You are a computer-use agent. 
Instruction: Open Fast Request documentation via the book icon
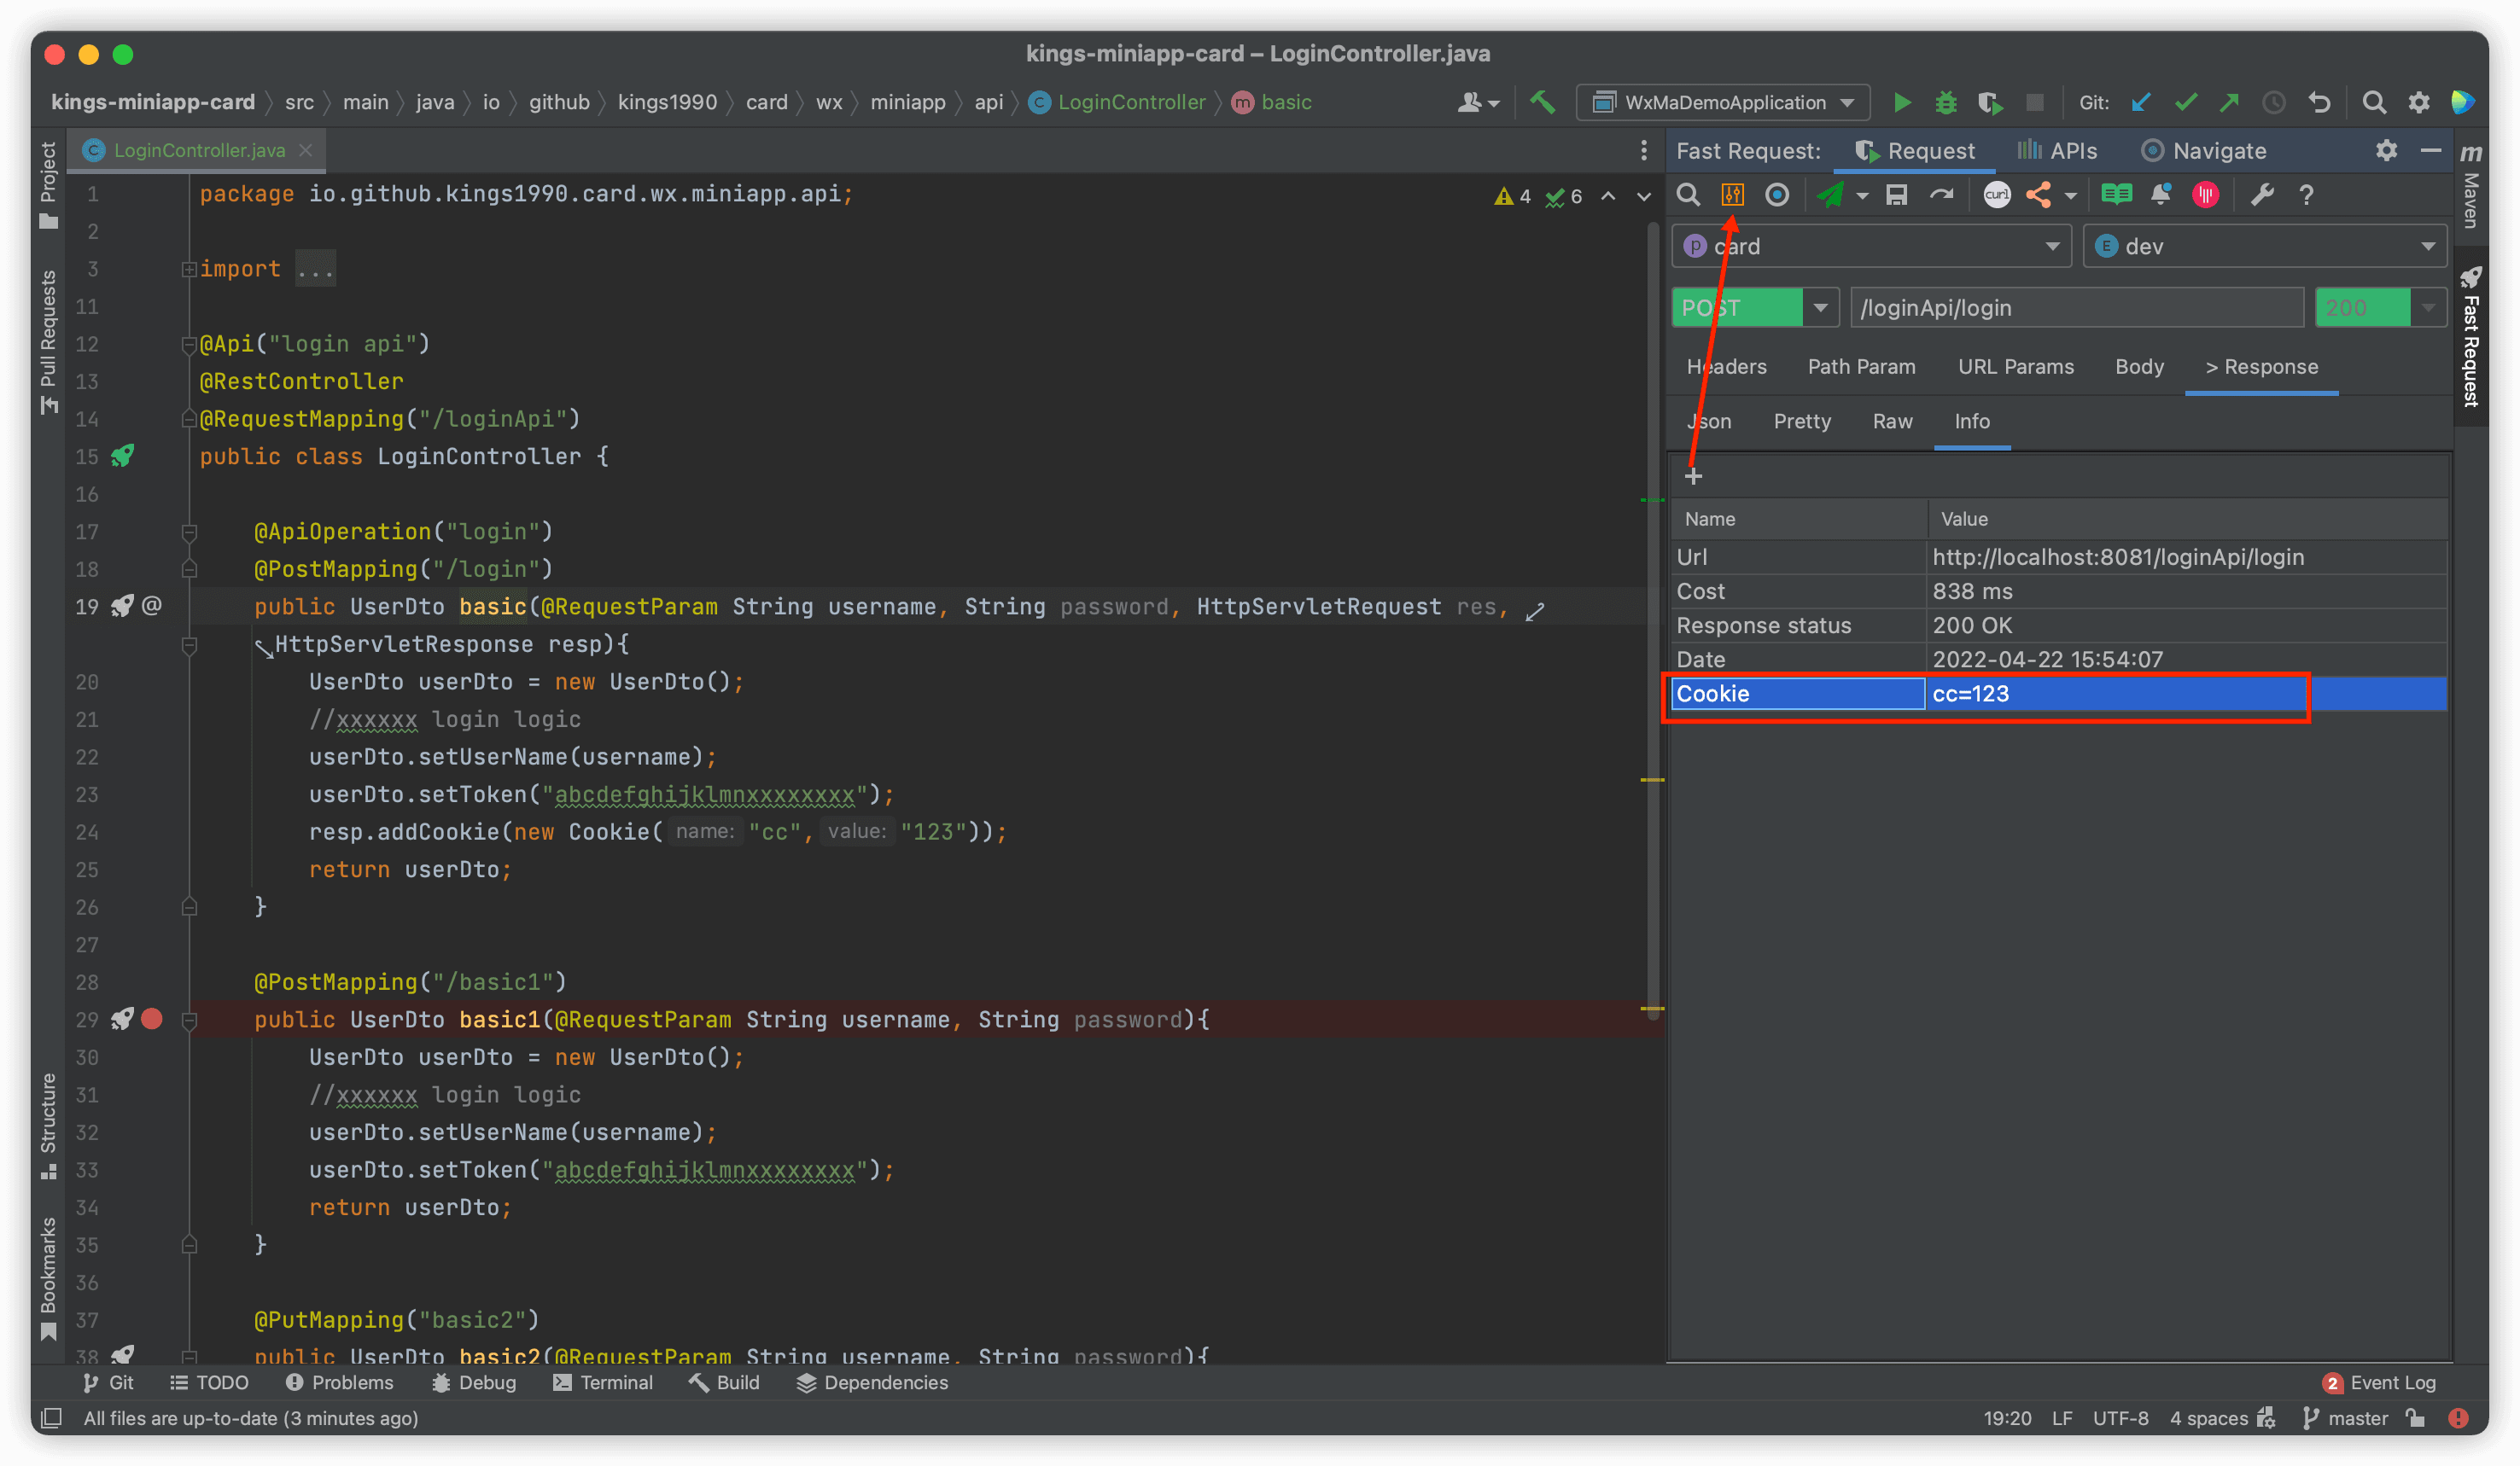[x=2116, y=195]
